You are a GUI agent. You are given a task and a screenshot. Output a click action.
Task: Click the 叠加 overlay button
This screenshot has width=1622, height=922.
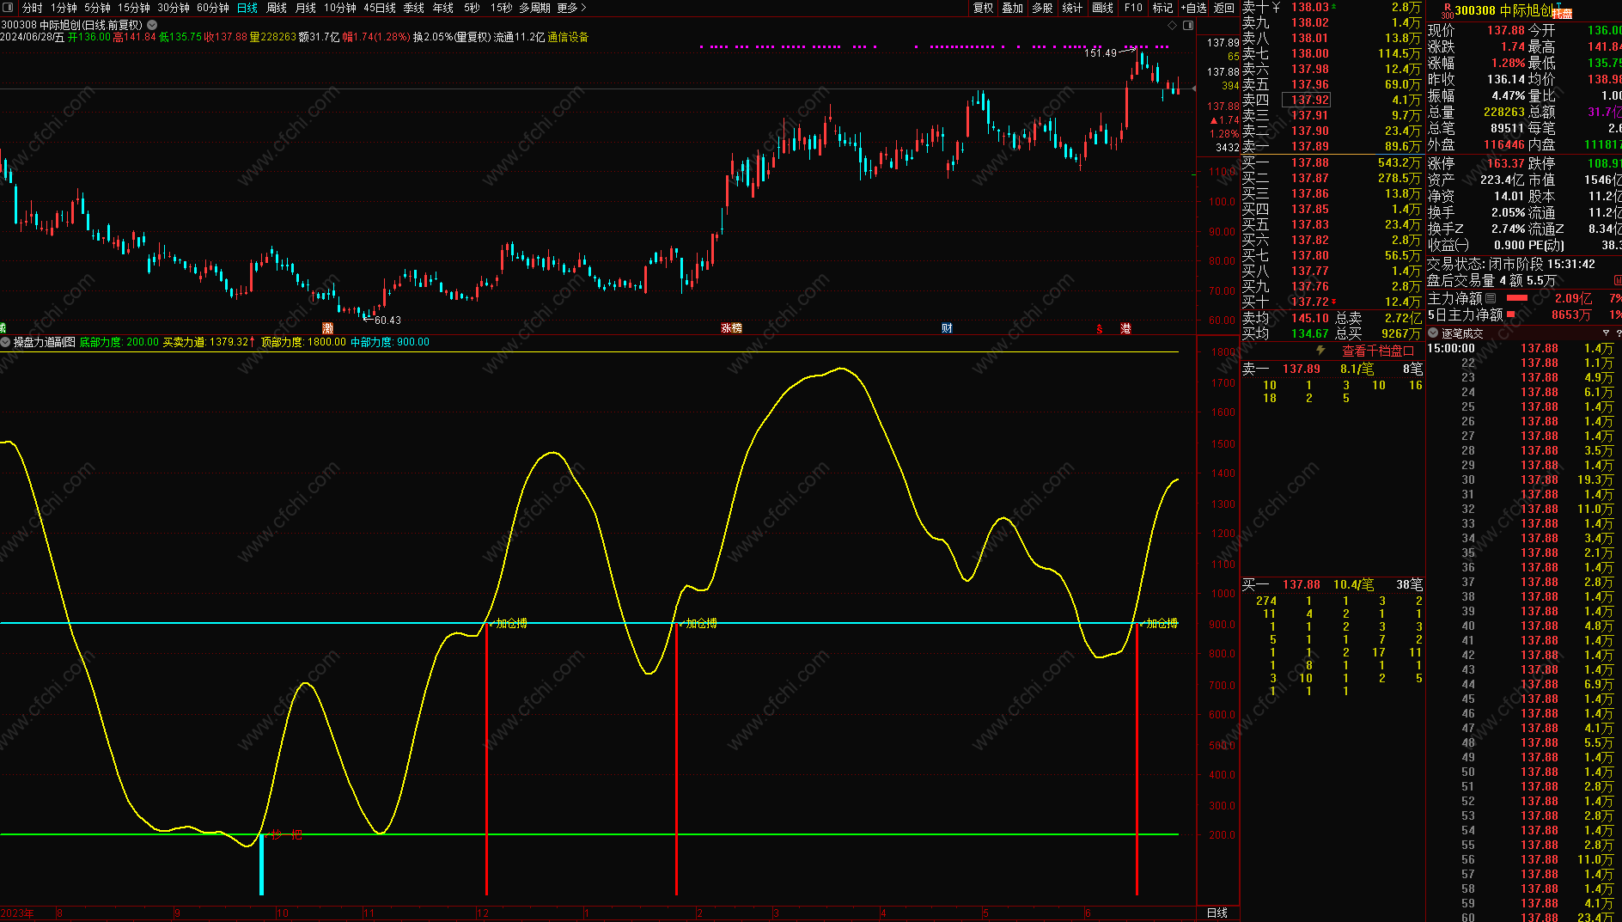click(x=1013, y=8)
